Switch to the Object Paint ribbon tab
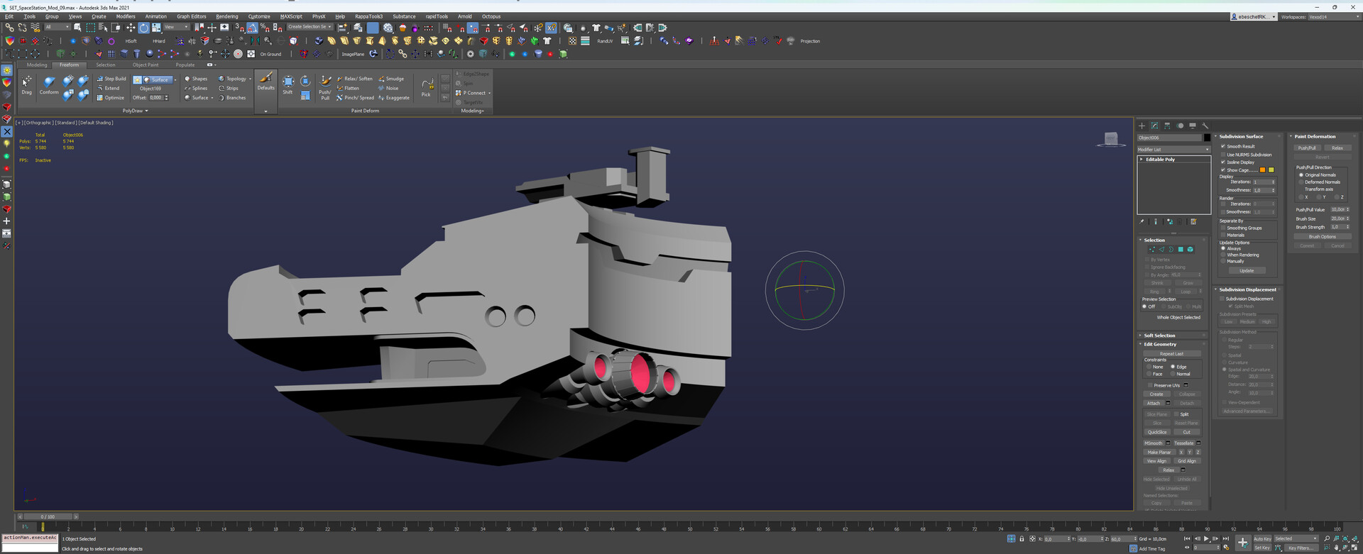Screen dimensions: 1363x554 [146, 65]
